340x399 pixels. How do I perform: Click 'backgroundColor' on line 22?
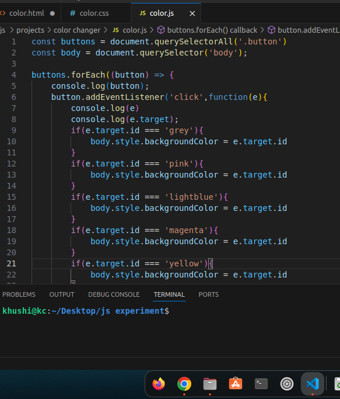(181, 275)
